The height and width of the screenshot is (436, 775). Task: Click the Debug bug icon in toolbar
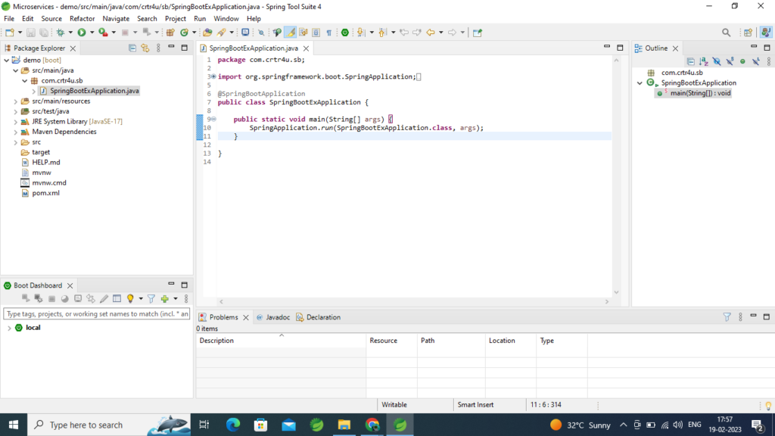[61, 33]
